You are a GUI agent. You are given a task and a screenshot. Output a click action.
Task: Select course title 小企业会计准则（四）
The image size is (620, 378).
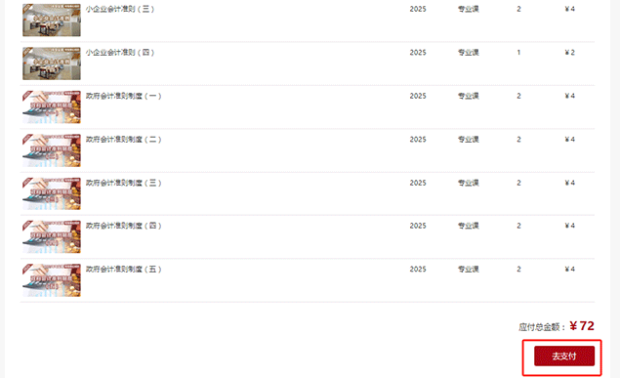pos(120,53)
